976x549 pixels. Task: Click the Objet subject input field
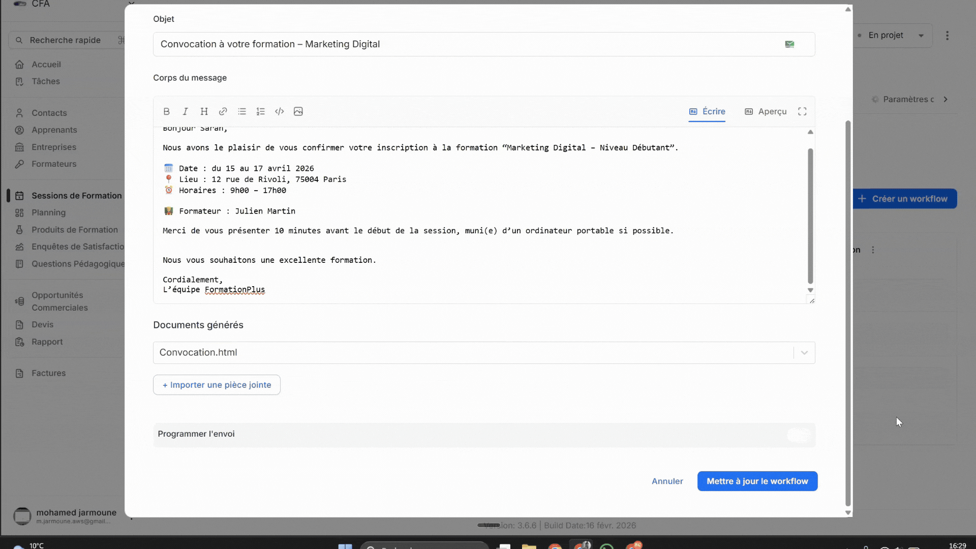point(468,44)
